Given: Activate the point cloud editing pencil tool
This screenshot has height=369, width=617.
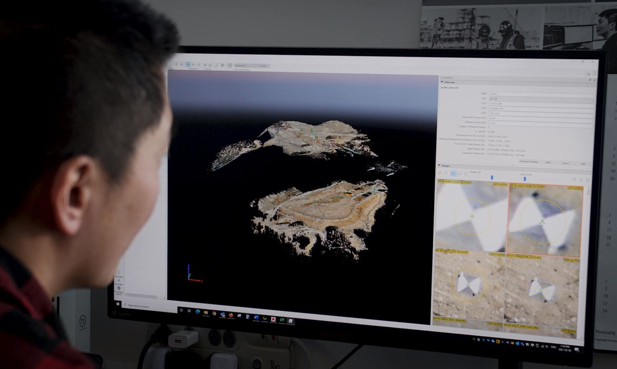Looking at the screenshot, I should point(217,65).
